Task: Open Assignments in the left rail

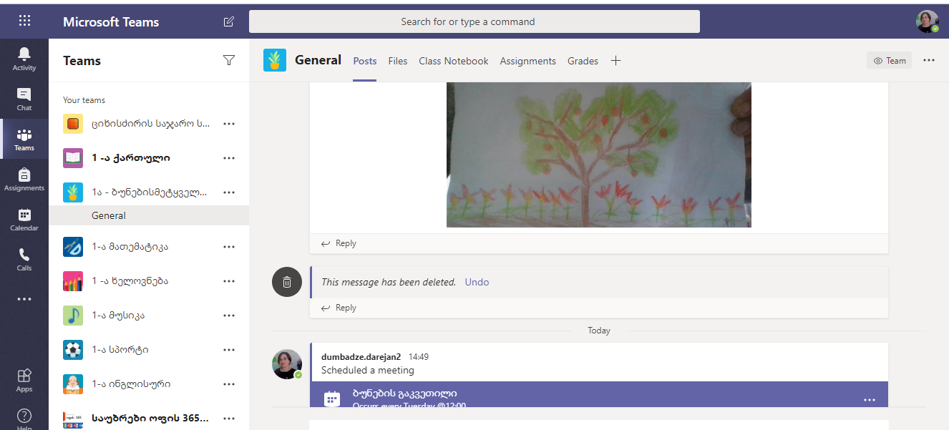Action: (24, 179)
